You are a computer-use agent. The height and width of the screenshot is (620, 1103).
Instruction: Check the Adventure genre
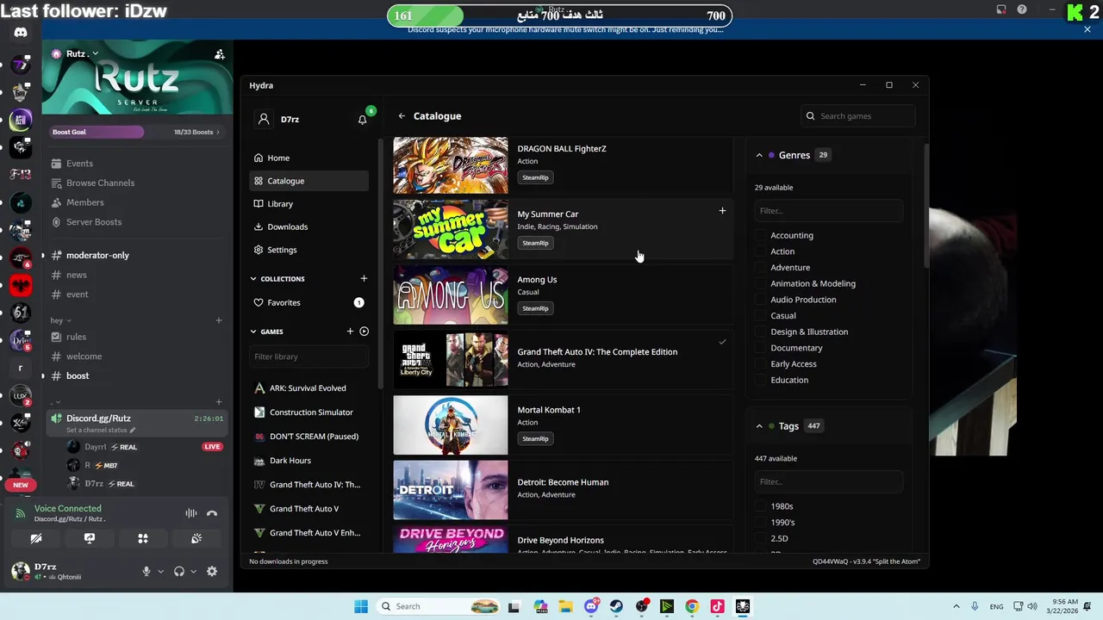[761, 268]
